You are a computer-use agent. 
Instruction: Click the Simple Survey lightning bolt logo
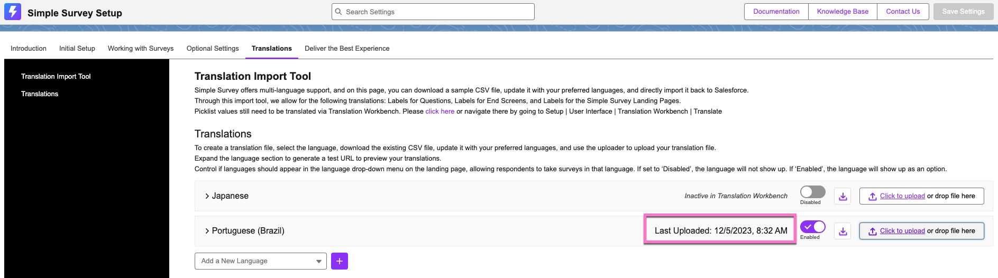point(13,12)
